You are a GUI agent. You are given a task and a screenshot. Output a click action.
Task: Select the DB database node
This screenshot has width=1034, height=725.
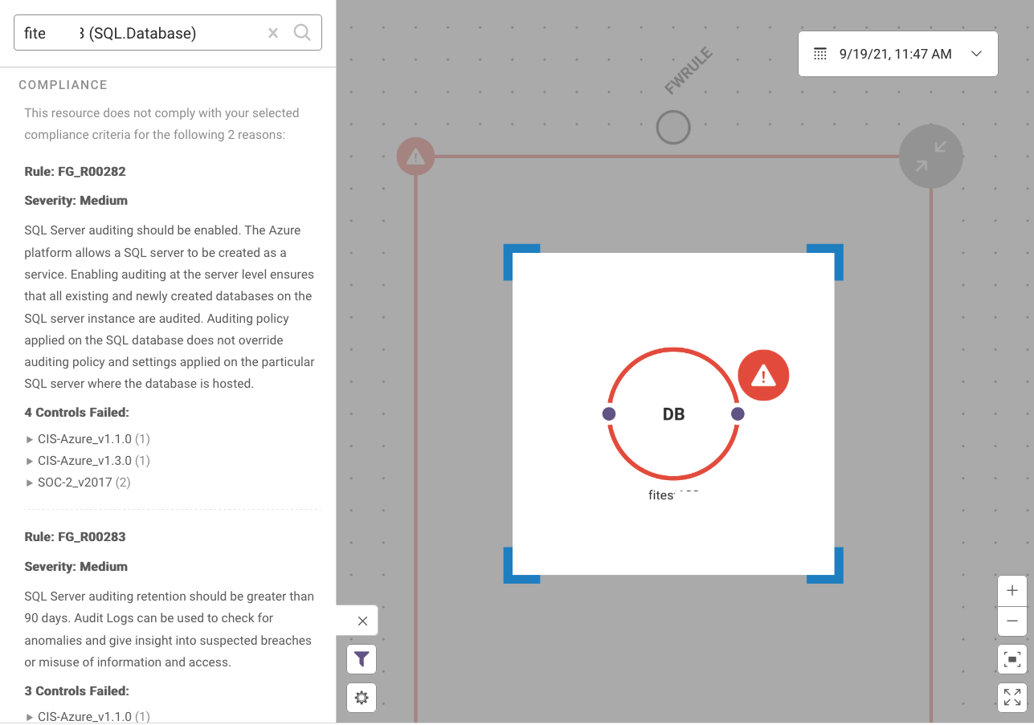click(673, 413)
